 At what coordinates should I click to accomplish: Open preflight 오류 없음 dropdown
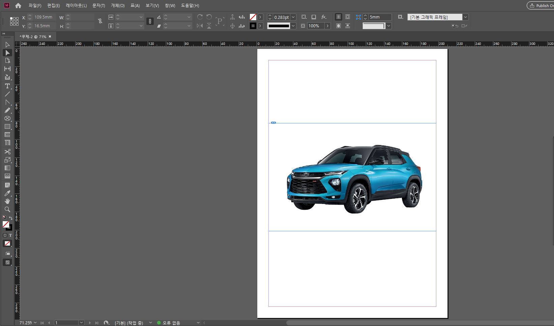click(198, 323)
